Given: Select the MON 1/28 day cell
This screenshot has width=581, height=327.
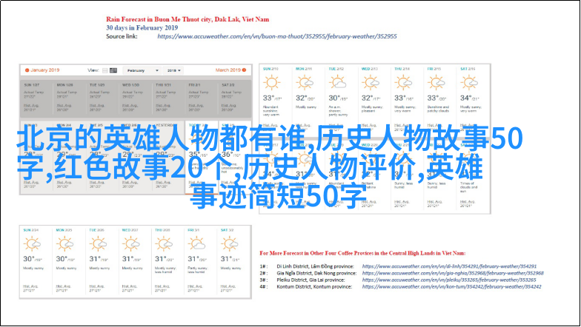Looking at the screenshot, I should (70, 98).
